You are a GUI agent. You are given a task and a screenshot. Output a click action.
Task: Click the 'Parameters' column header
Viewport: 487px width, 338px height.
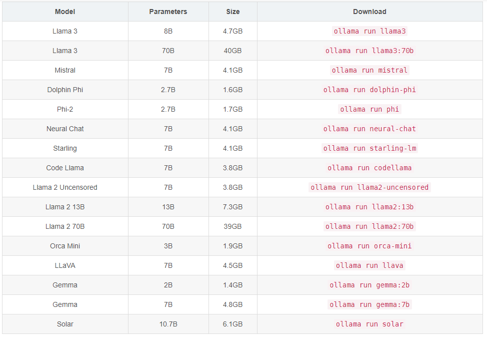tap(168, 12)
